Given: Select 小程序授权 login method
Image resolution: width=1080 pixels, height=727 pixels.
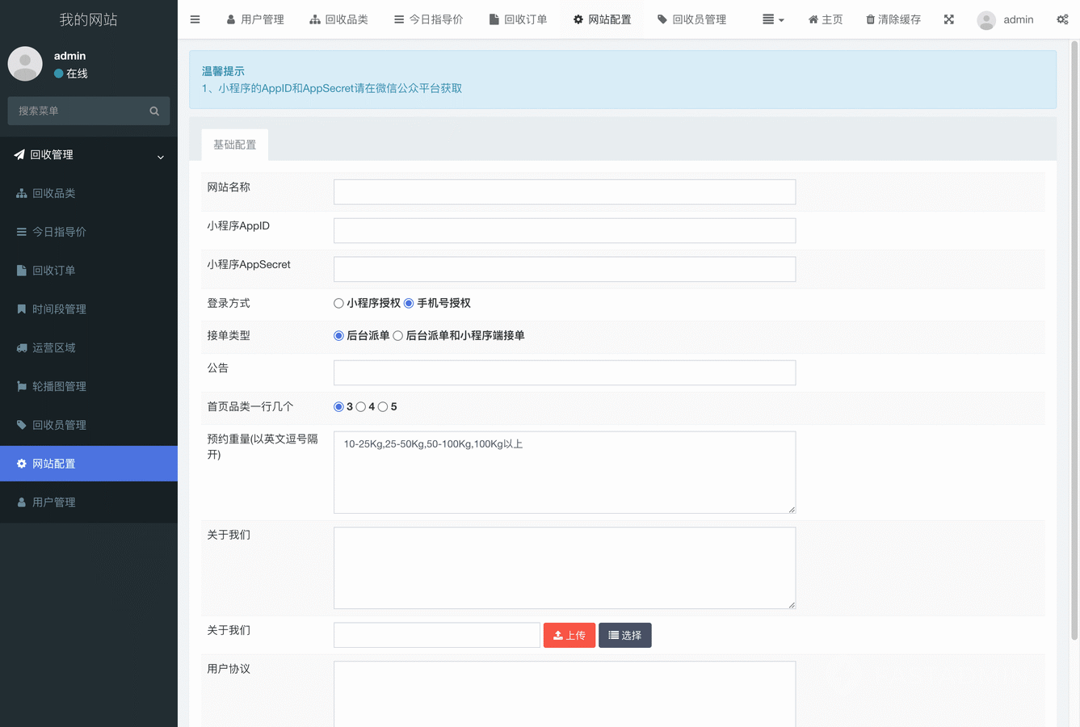Looking at the screenshot, I should [338, 304].
